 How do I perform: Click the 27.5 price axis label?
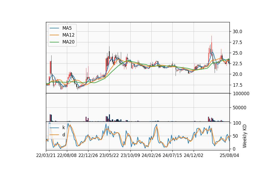tap(237, 42)
